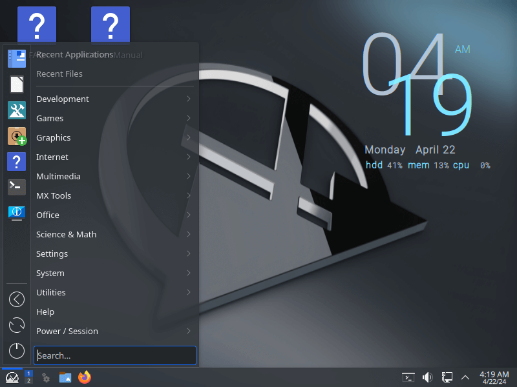Expand the Power / Session chevron
The width and height of the screenshot is (517, 387).
(188, 331)
